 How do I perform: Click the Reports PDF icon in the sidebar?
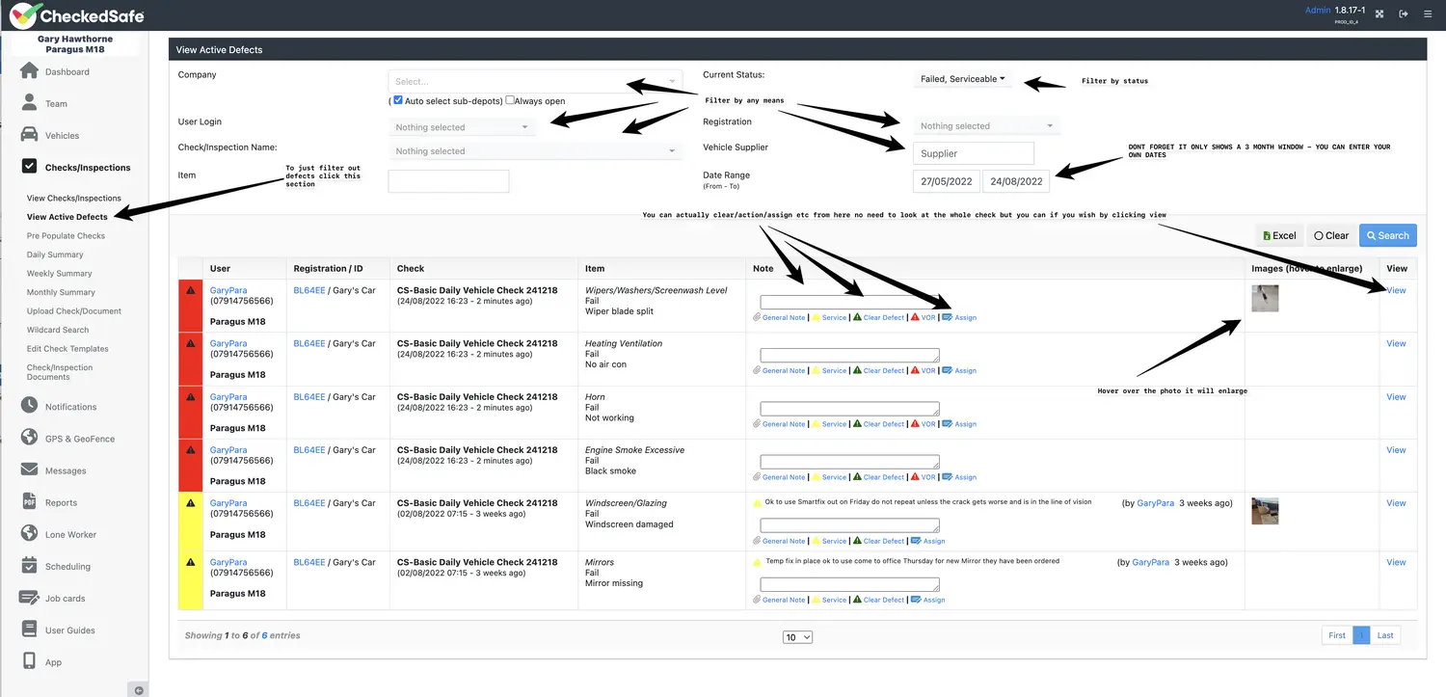(x=29, y=502)
